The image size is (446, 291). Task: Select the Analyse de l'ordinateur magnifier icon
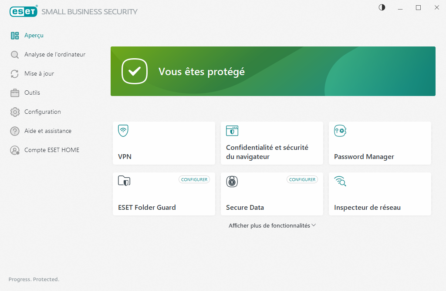[x=14, y=54]
